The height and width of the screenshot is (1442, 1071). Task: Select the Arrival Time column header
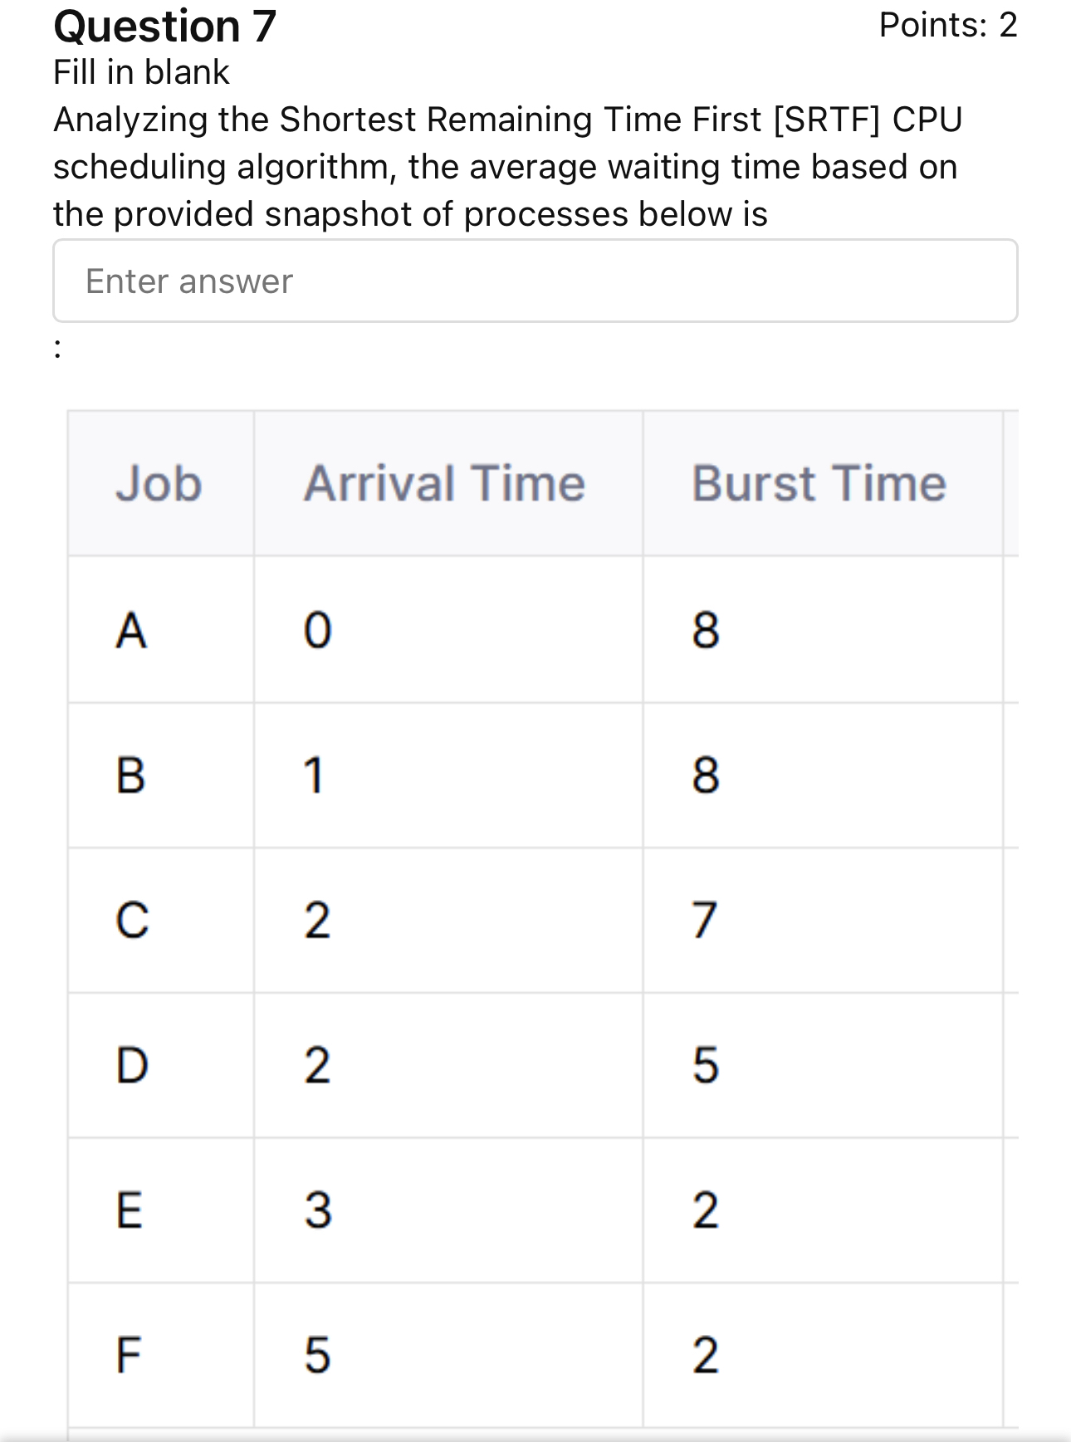(x=445, y=485)
